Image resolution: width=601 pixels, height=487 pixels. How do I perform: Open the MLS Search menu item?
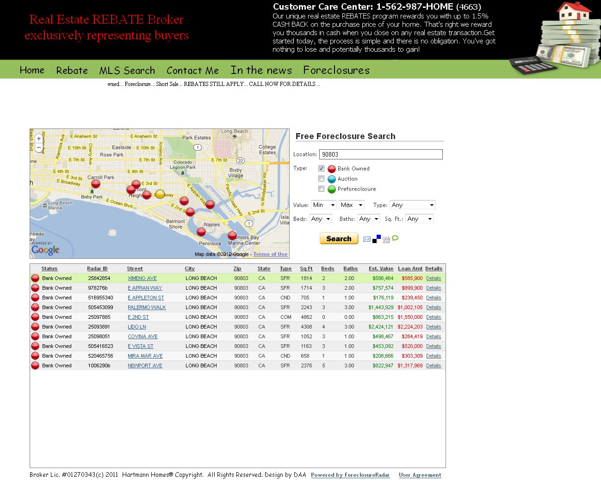click(x=127, y=71)
